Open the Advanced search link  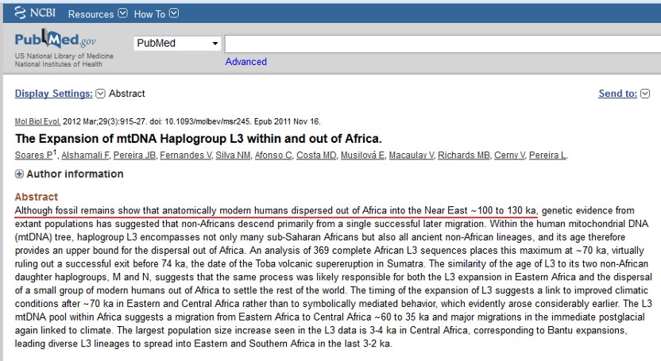[245, 62]
